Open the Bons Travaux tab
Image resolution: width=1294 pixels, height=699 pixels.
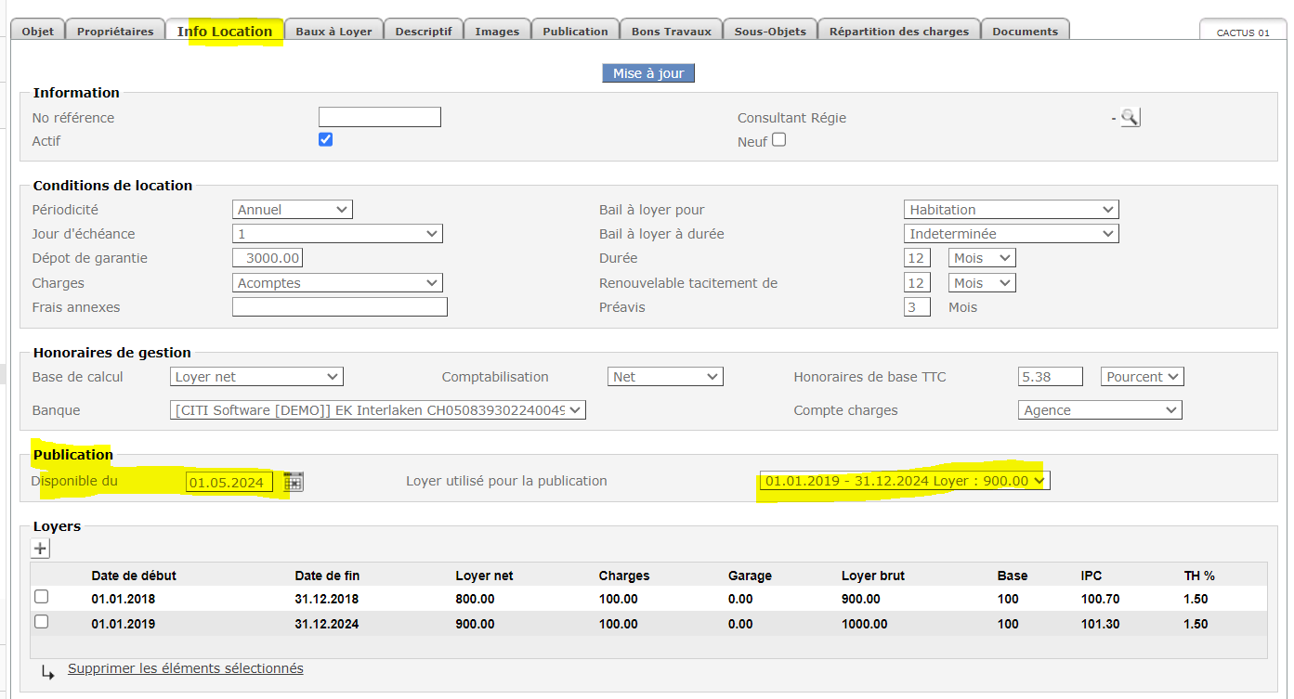pyautogui.click(x=671, y=32)
